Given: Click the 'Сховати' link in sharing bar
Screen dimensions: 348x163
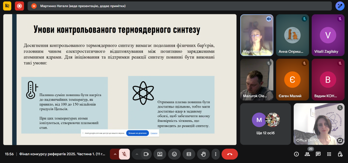Looking at the screenshot, I should pyautogui.click(x=154, y=133).
